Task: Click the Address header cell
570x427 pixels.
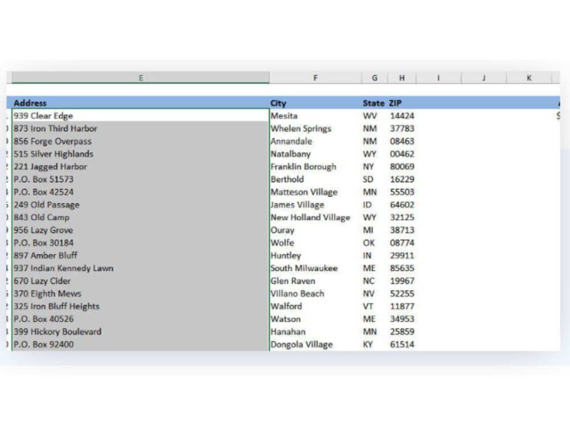Action: click(x=141, y=102)
